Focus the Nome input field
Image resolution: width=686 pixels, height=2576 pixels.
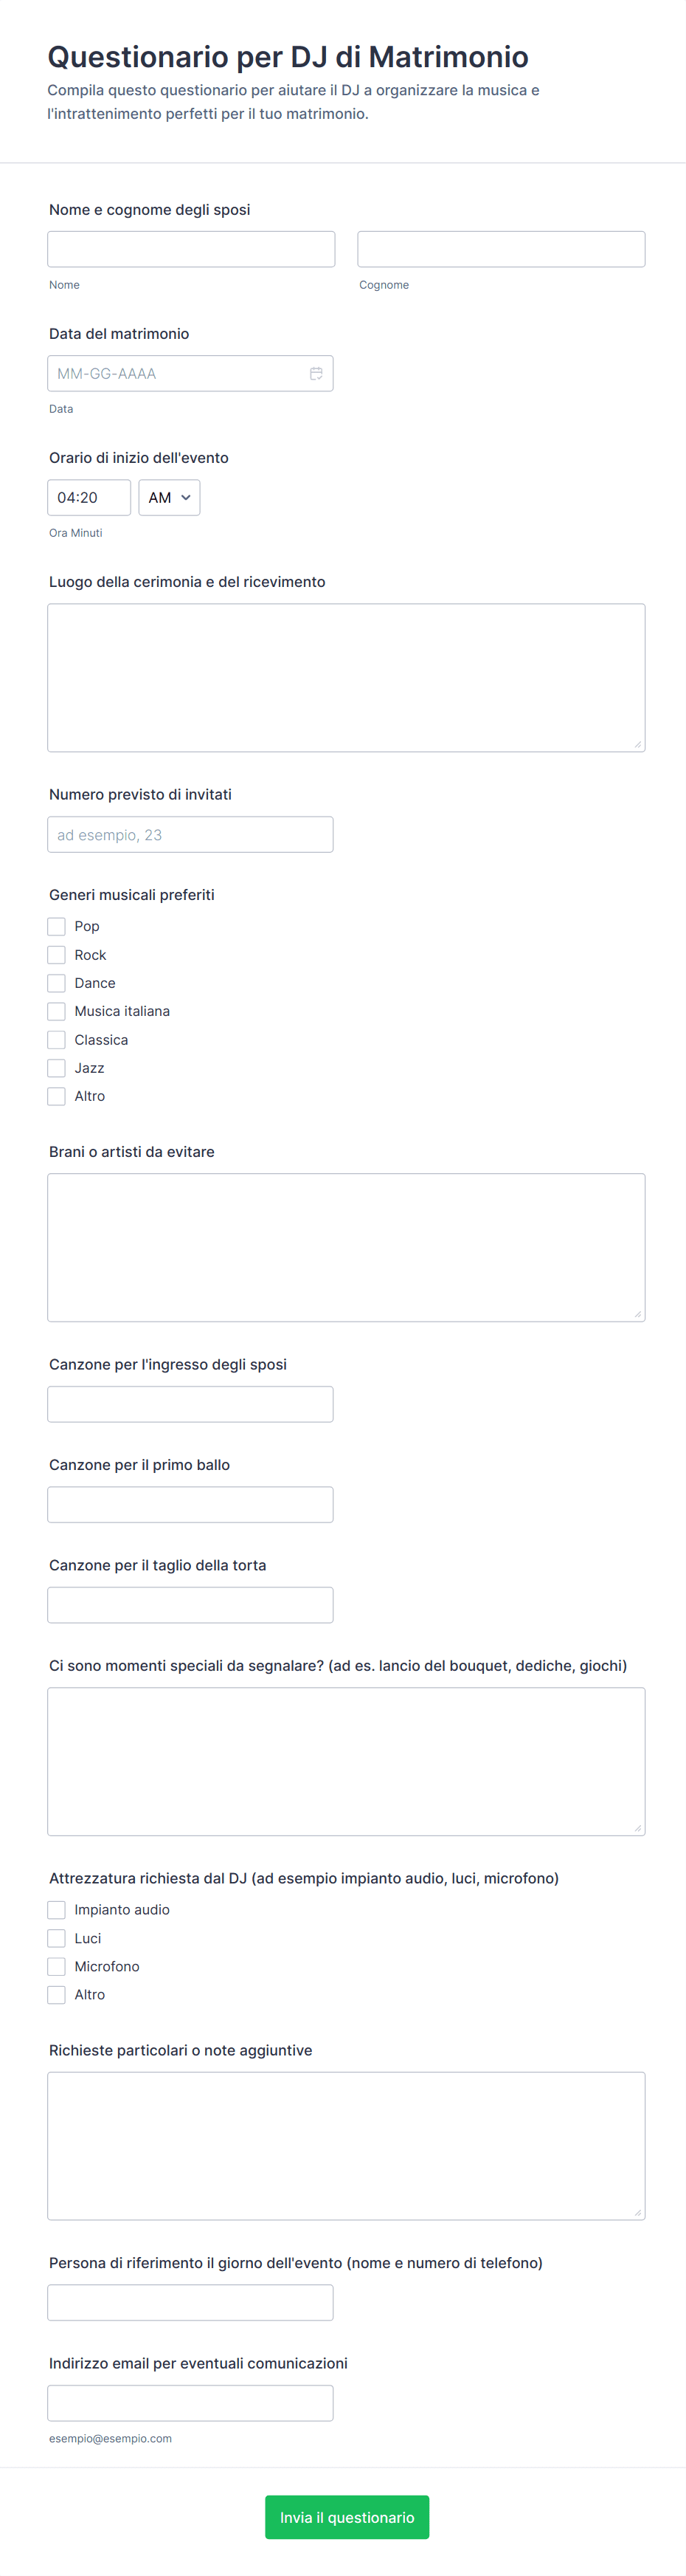point(191,249)
